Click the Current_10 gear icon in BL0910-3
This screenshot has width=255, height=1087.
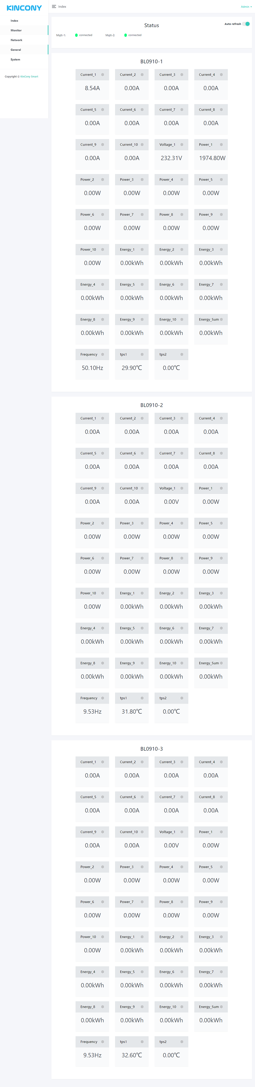click(142, 832)
